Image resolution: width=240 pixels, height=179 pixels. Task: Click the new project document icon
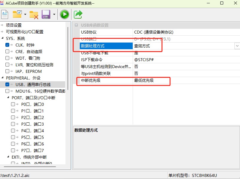coord(4,14)
